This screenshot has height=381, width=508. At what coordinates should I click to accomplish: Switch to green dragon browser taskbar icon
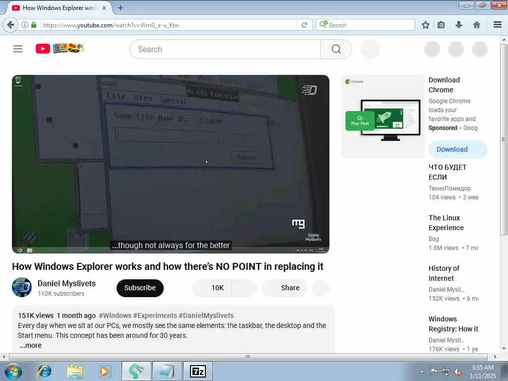[136, 371]
